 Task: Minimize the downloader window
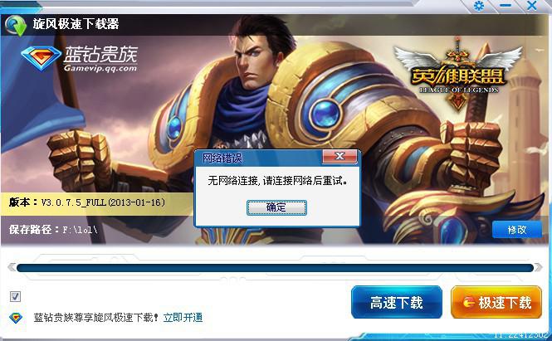(506, 6)
